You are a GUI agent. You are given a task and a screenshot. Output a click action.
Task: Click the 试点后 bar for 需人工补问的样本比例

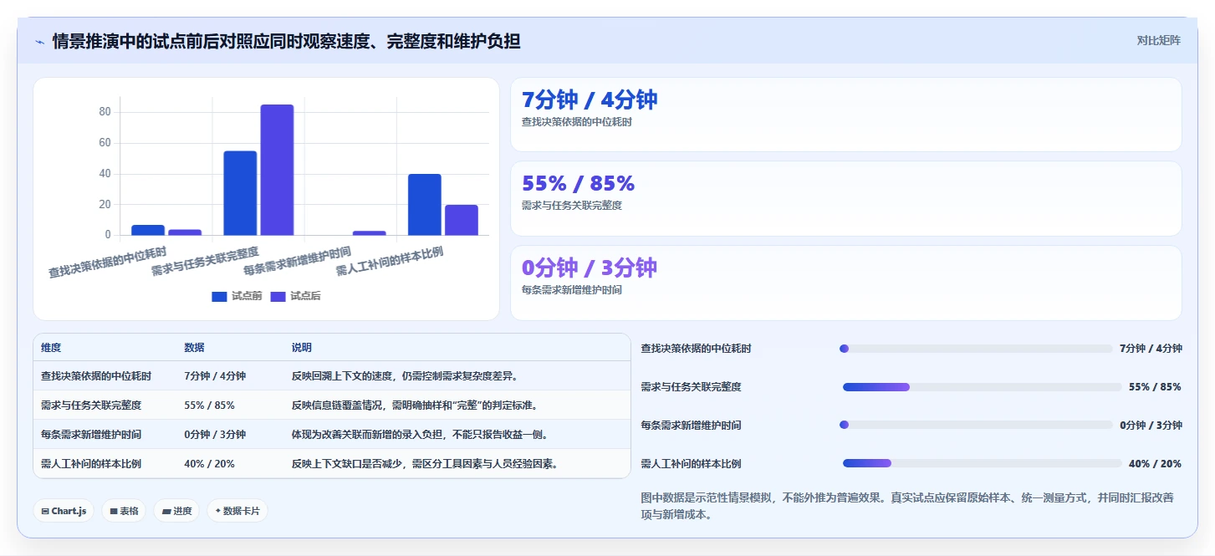pyautogui.click(x=462, y=220)
